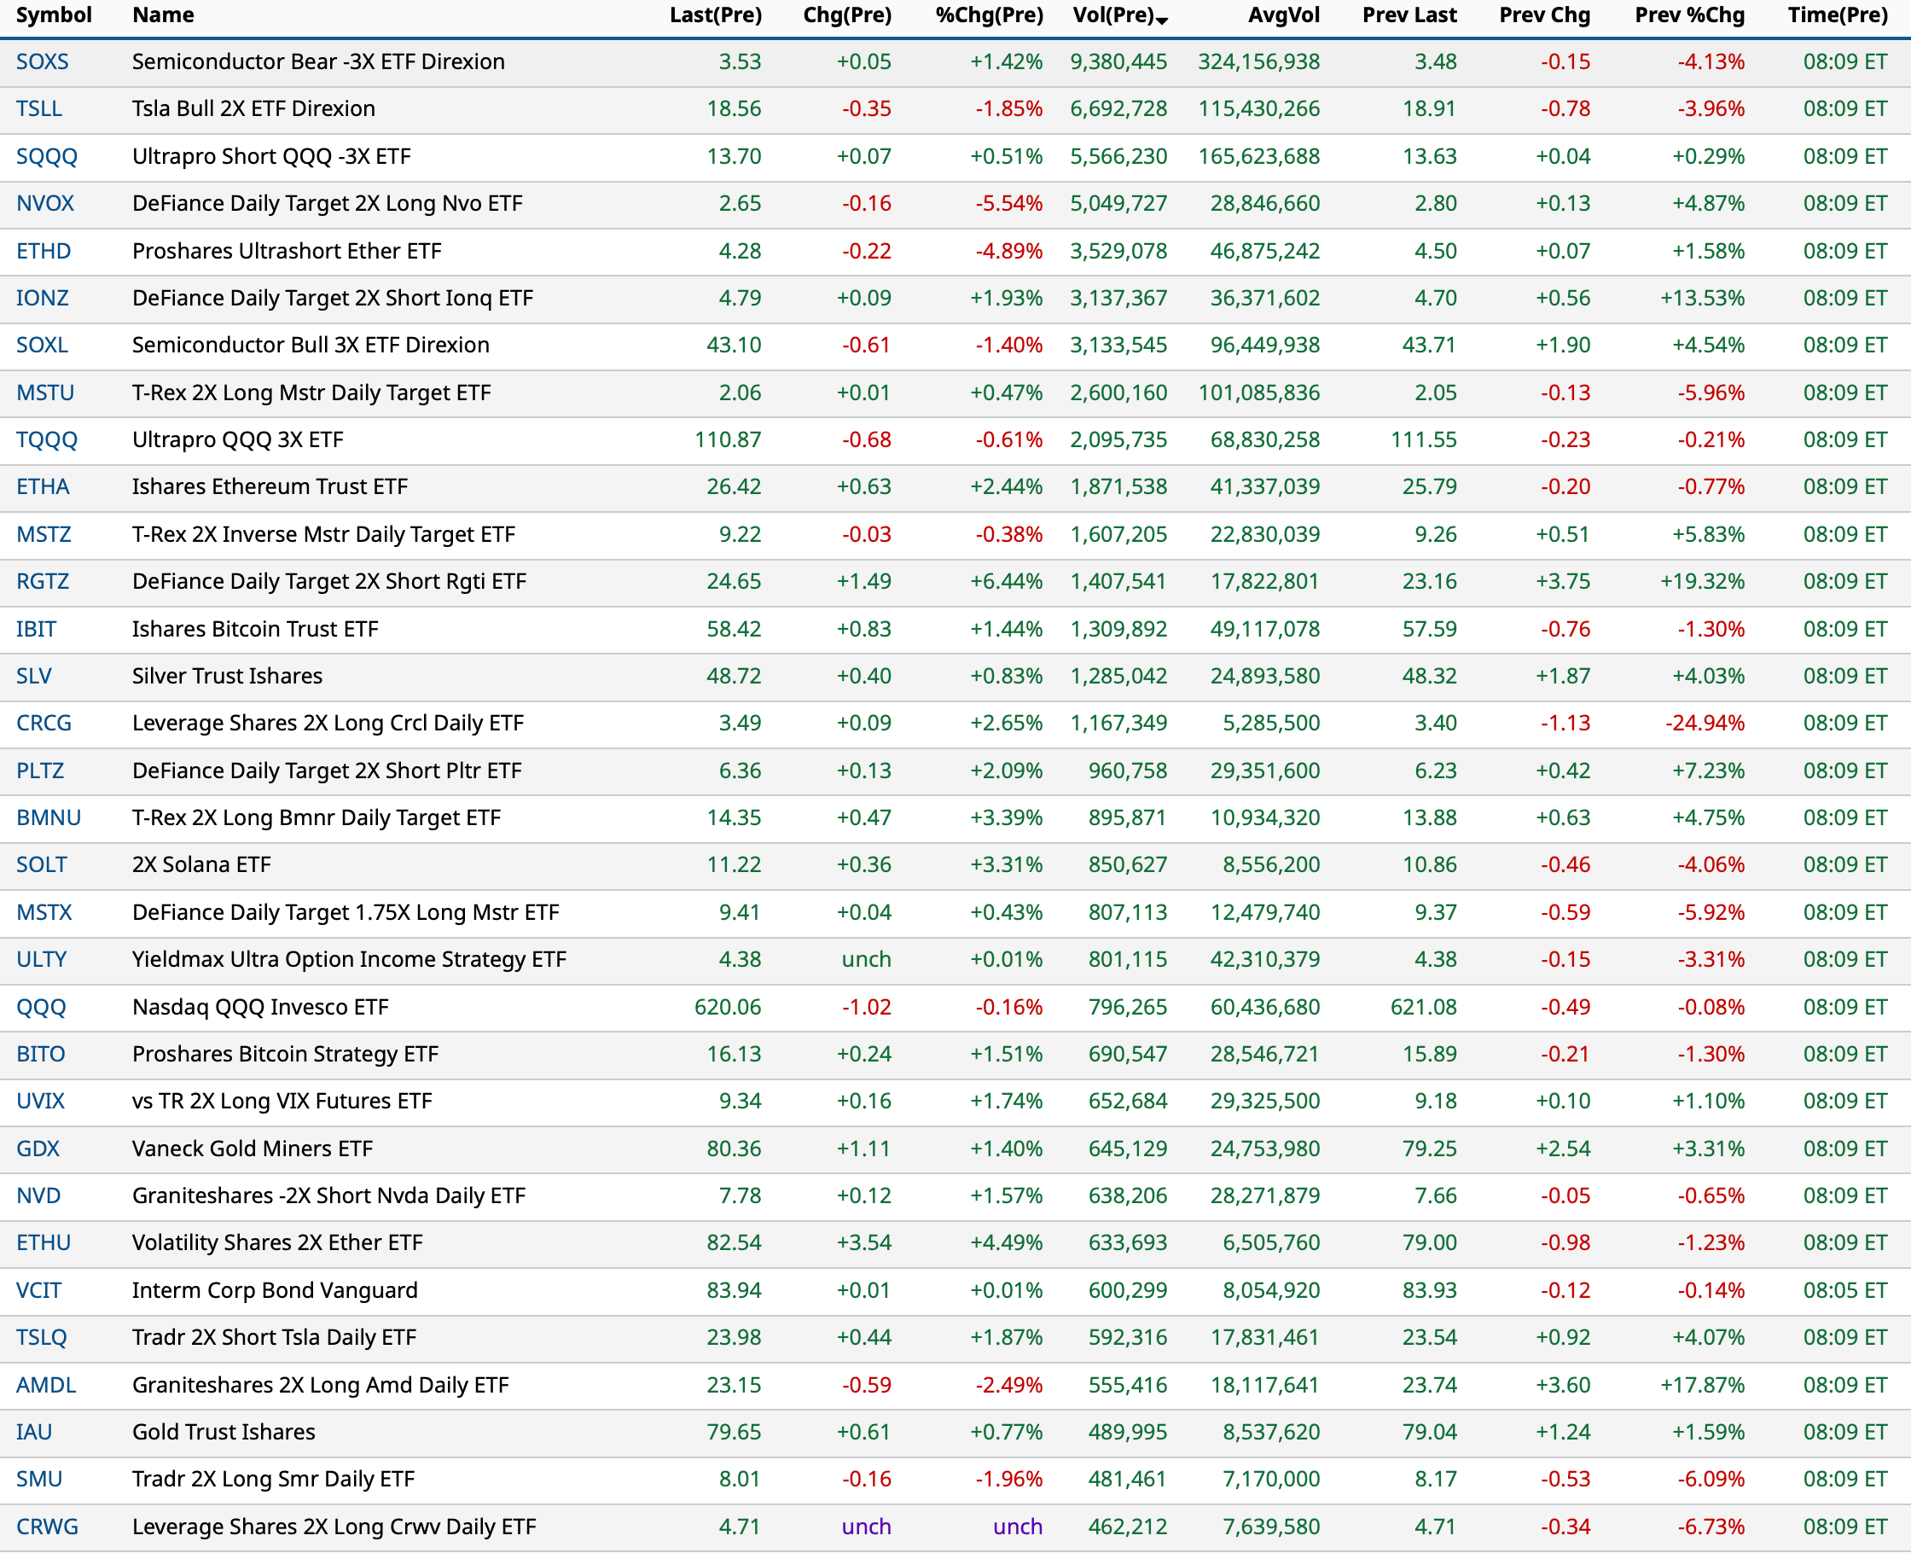Click the NVOX ticker link
This screenshot has height=1553, width=1911.
(44, 204)
